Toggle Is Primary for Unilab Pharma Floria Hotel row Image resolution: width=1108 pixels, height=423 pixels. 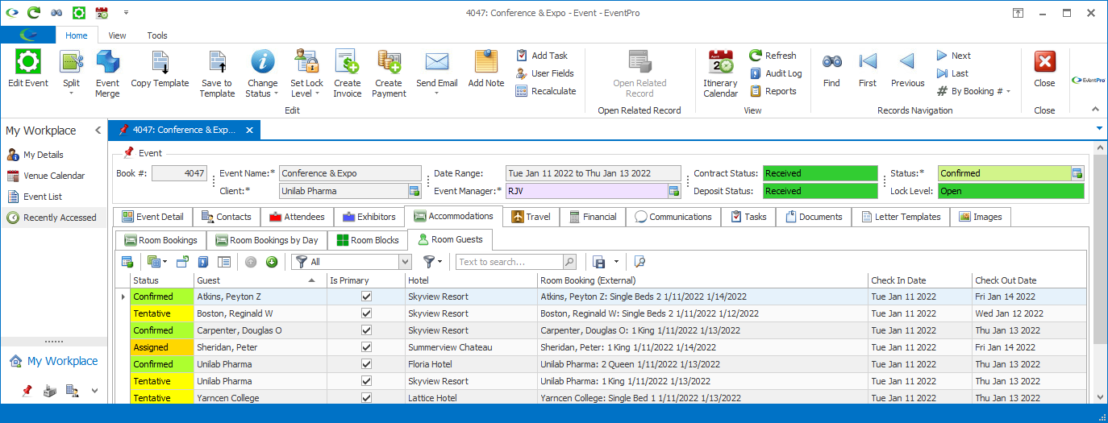[367, 364]
